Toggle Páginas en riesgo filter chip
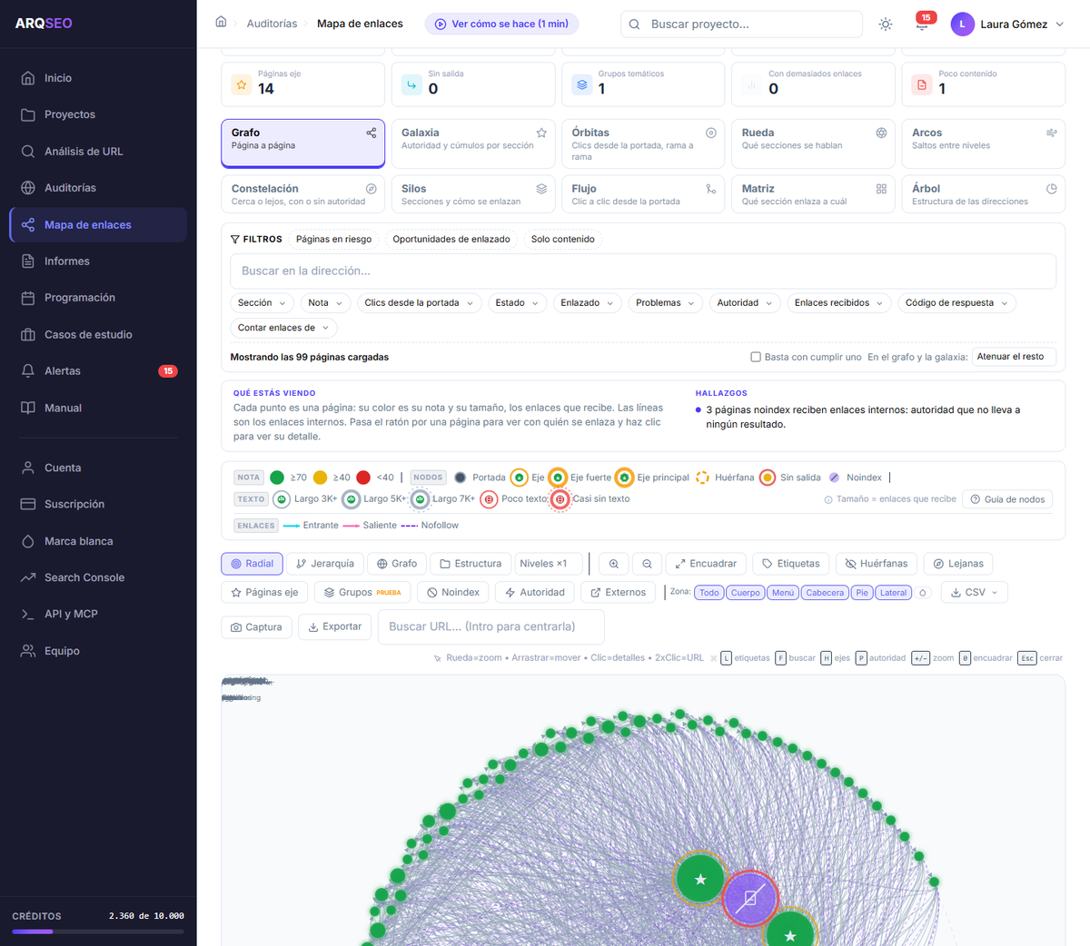Screen dimensions: 1090x946 333,240
